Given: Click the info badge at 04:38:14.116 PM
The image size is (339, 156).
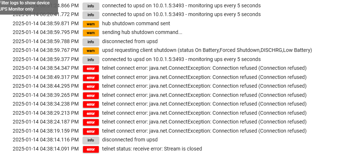Looking at the screenshot, I should click(x=91, y=140).
